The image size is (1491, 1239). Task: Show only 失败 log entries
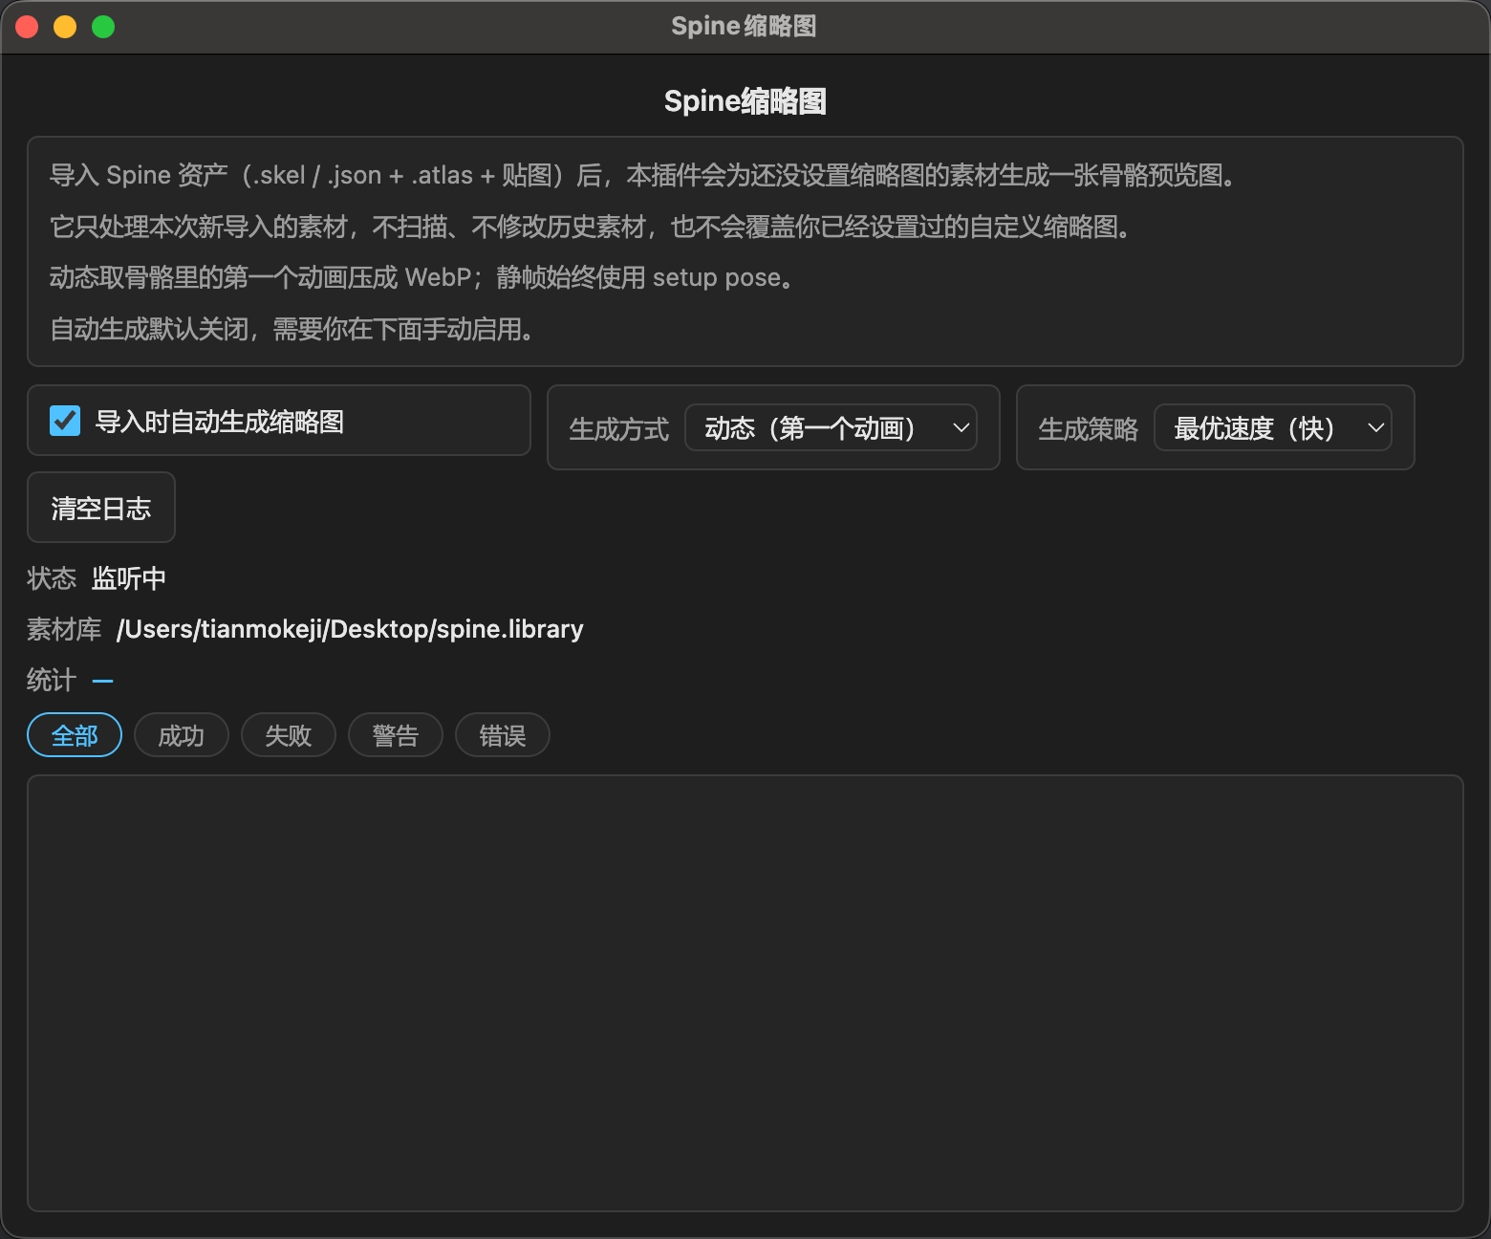289,735
